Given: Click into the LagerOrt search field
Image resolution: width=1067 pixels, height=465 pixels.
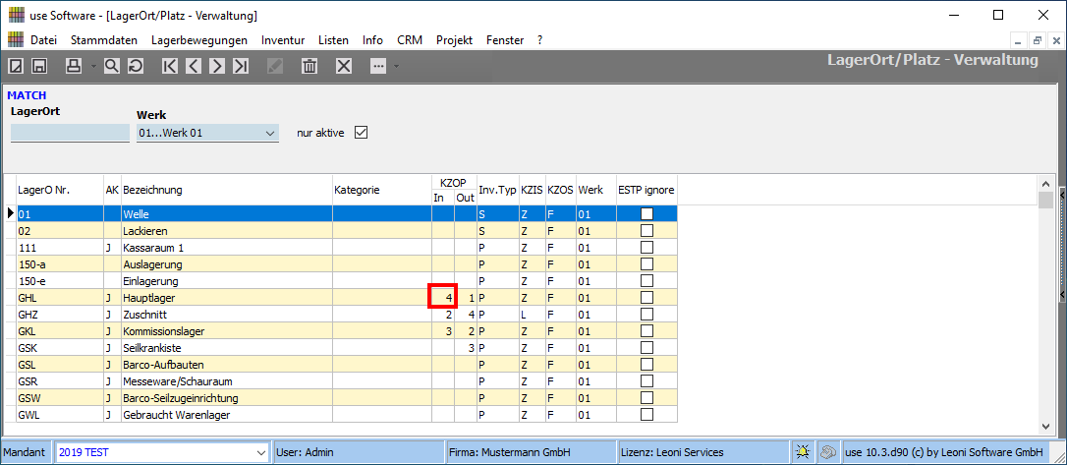Looking at the screenshot, I should pos(70,133).
